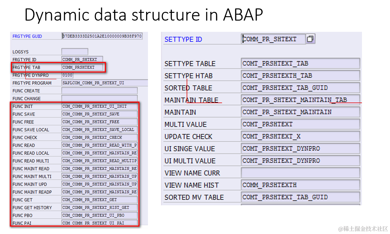Click the FUNC MAINT READ field
Screen dimensions: 390x234
99,169
